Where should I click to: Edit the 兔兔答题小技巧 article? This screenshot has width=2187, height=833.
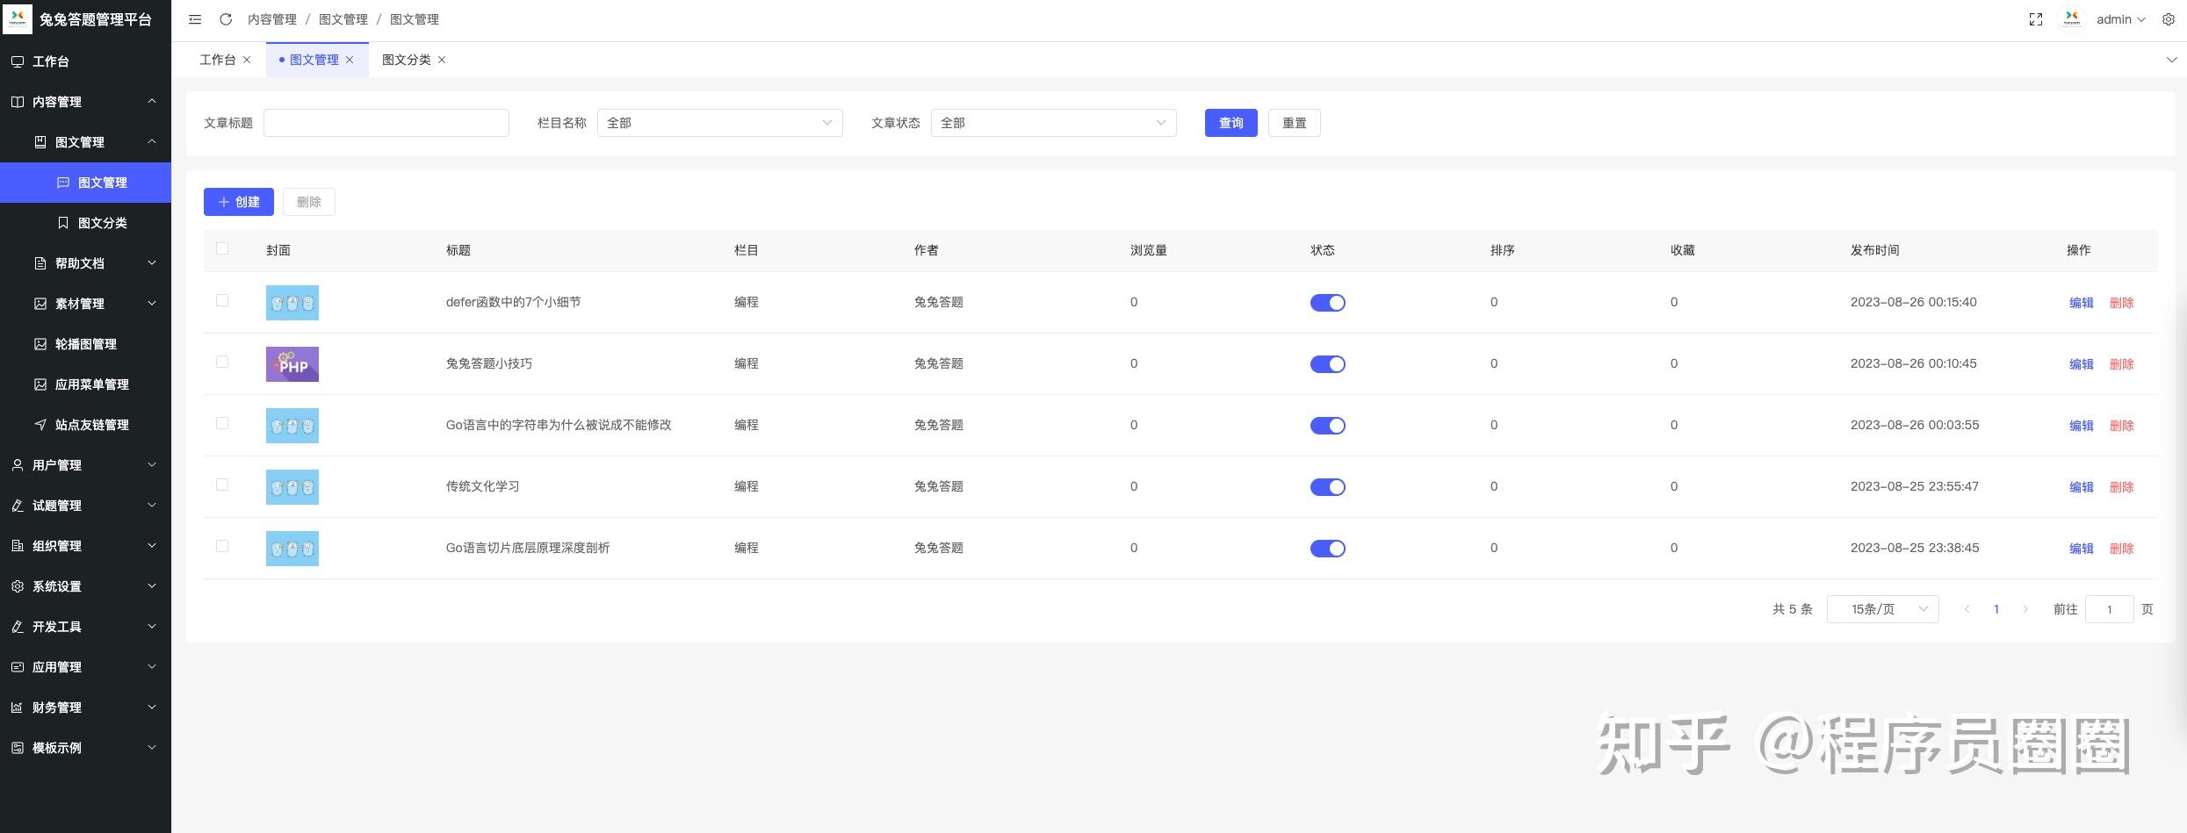coord(2081,364)
